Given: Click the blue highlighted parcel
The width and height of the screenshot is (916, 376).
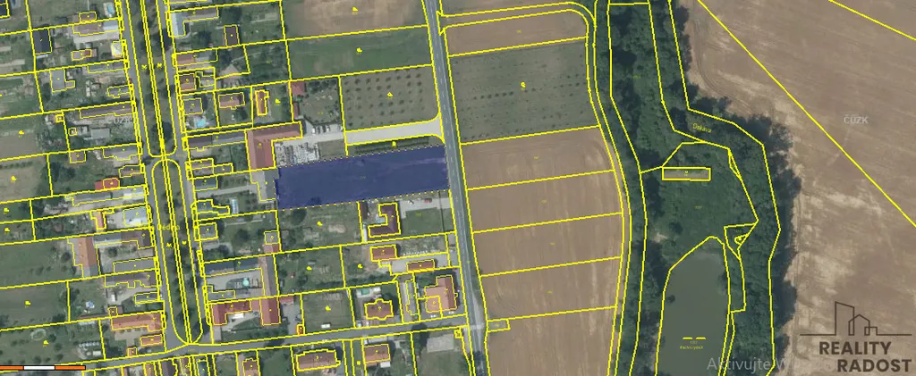Looking at the screenshot, I should click(x=361, y=176).
